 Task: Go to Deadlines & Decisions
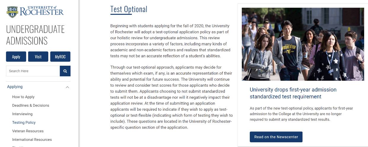pyautogui.click(x=31, y=105)
